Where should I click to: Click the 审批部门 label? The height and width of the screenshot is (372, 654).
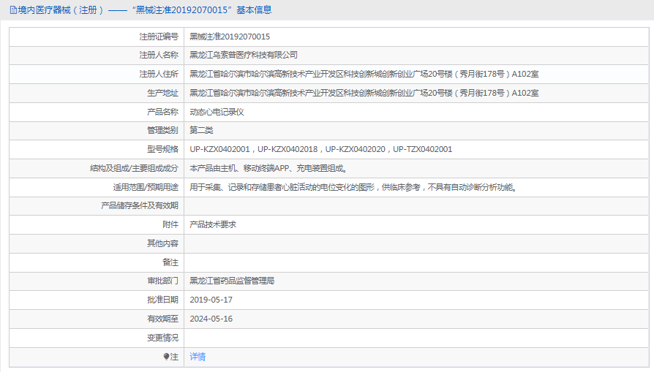162,281
